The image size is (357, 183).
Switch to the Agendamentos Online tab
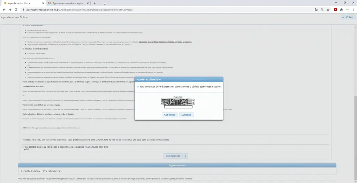pos(21,3)
